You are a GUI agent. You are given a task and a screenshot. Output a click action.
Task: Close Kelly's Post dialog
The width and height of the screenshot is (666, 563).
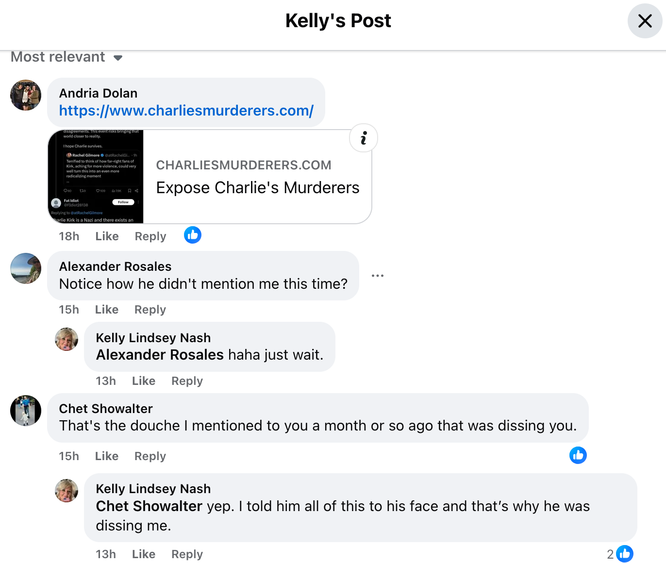645,21
